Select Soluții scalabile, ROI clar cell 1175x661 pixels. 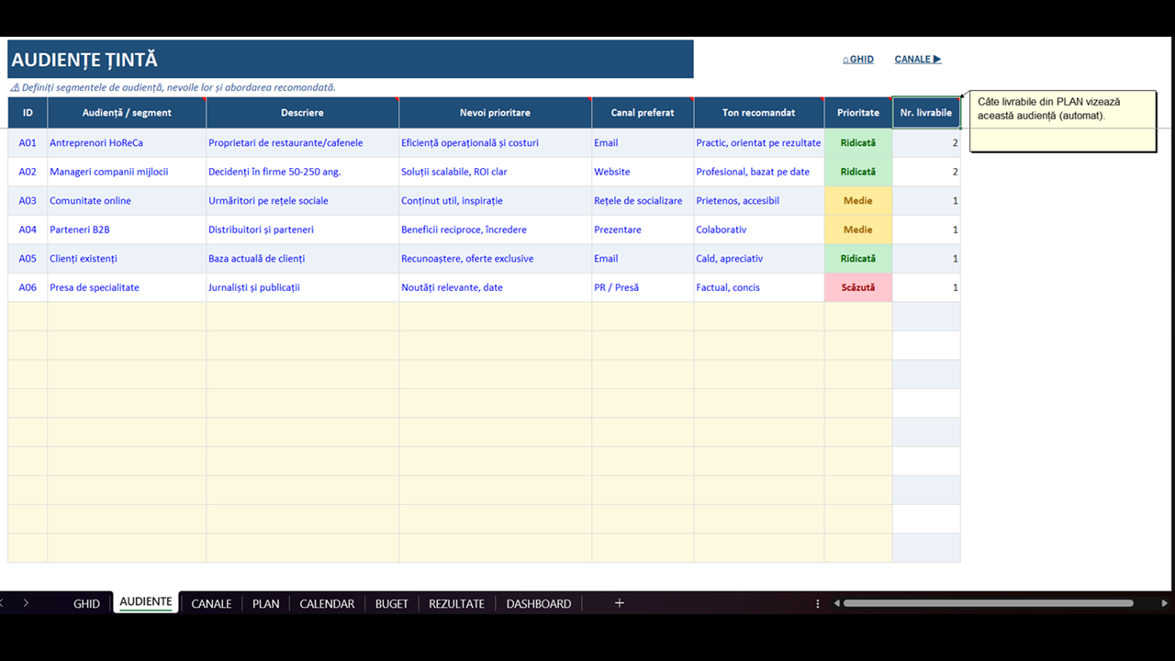(496, 172)
